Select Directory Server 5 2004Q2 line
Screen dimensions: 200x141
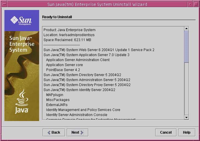tap(82, 75)
